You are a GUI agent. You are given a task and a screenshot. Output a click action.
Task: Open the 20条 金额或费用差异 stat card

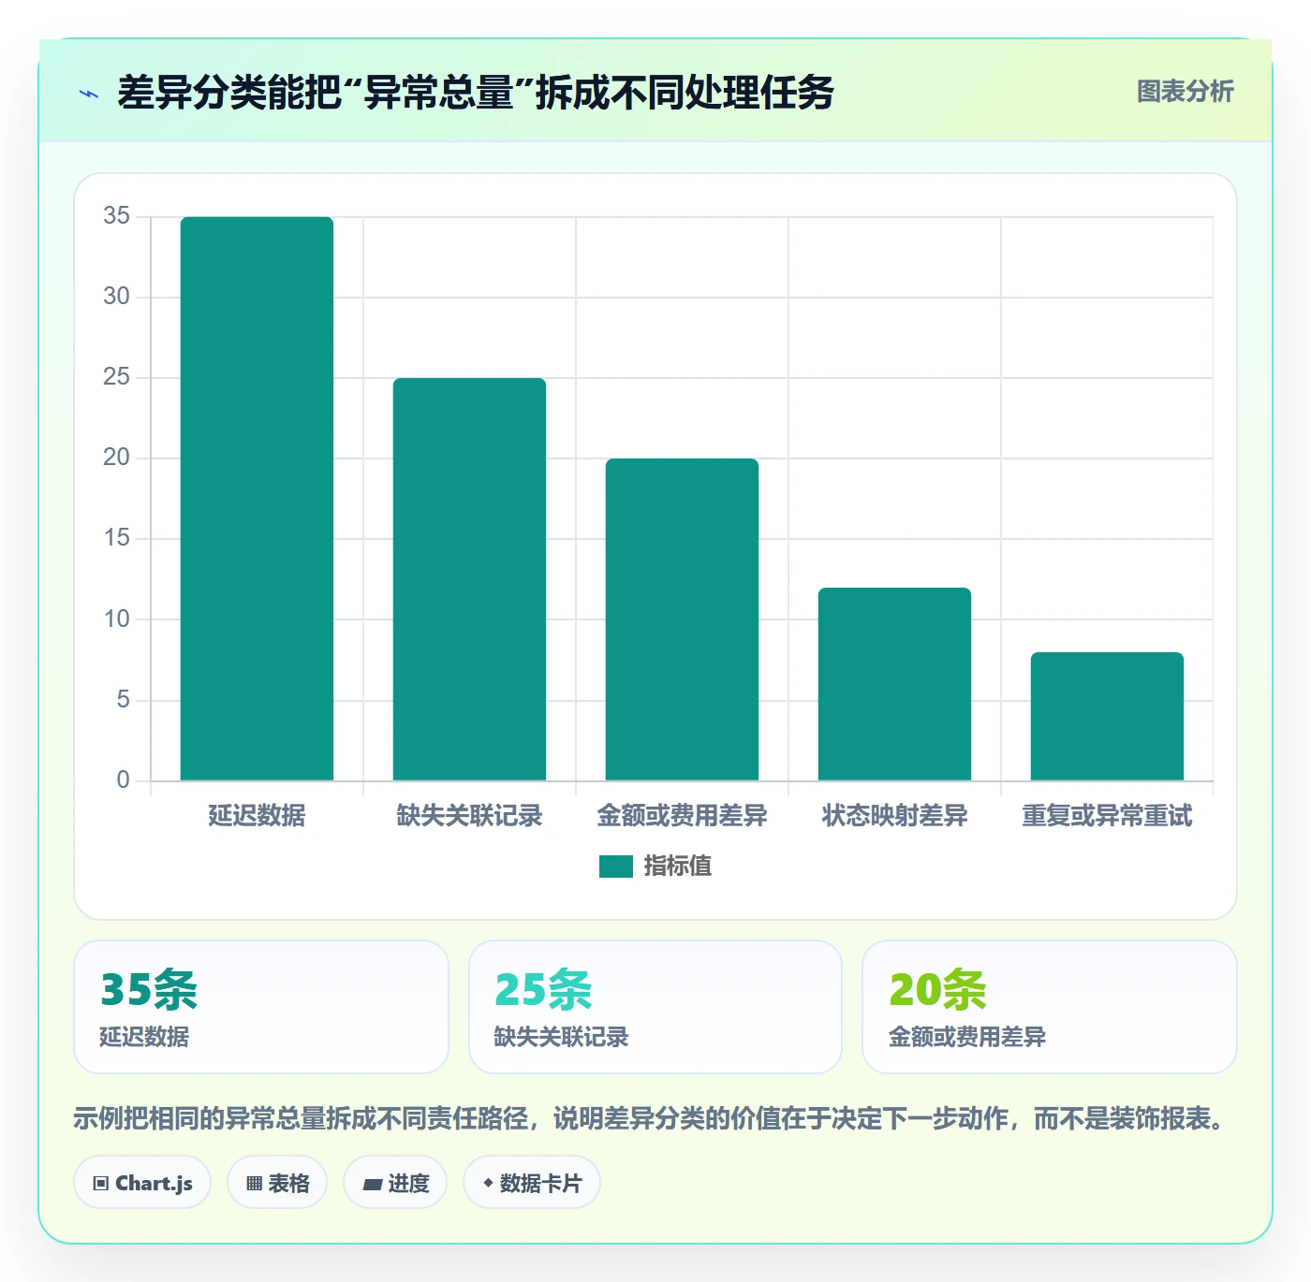click(x=1050, y=1007)
